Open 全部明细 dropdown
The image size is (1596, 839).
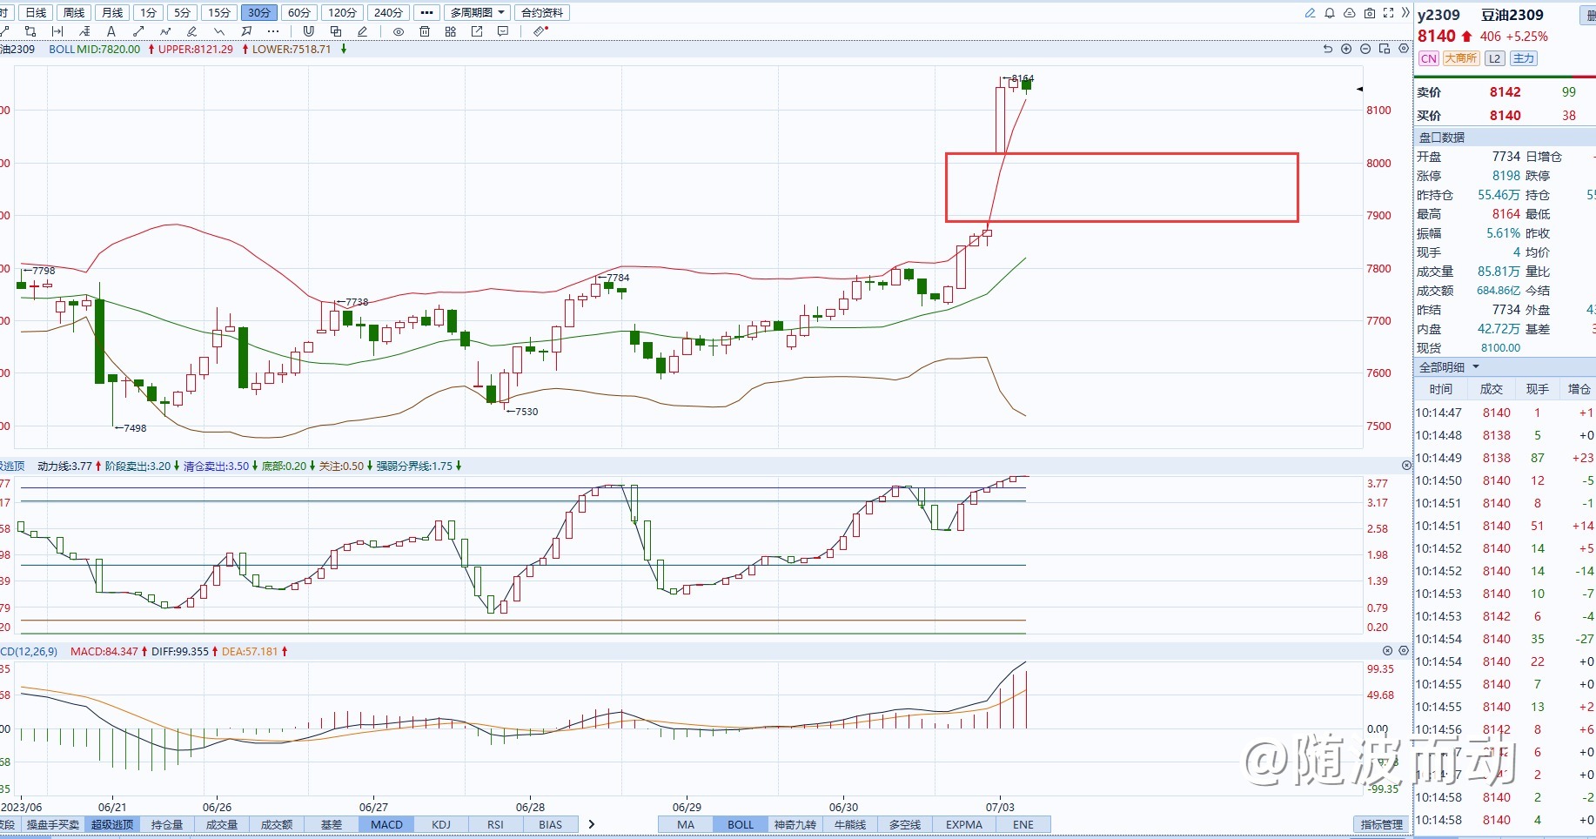[x=1449, y=367]
